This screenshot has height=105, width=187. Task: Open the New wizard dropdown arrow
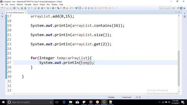pos(5,8)
